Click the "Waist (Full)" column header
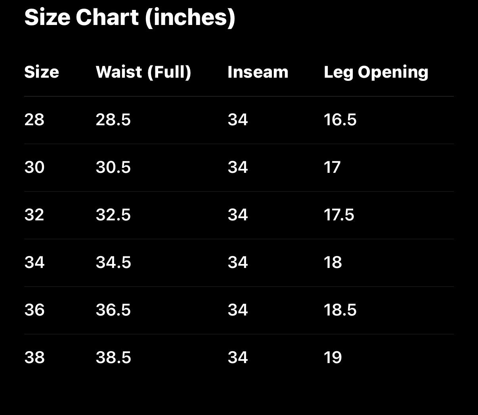 [x=143, y=72]
